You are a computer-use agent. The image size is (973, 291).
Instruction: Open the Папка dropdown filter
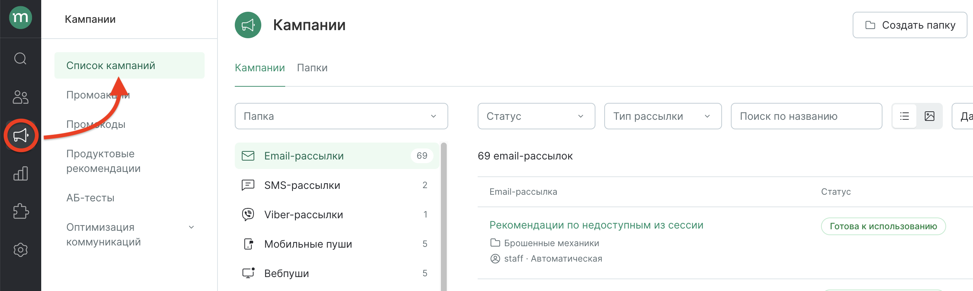[x=341, y=116]
